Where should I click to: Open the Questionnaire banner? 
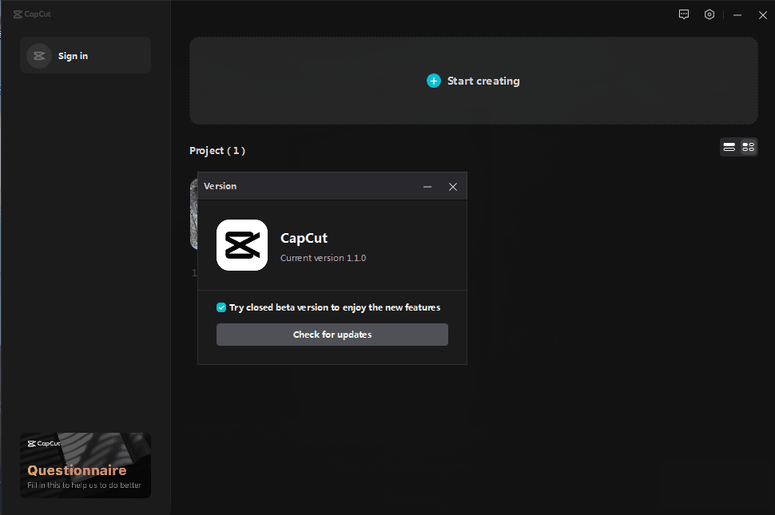pyautogui.click(x=85, y=465)
